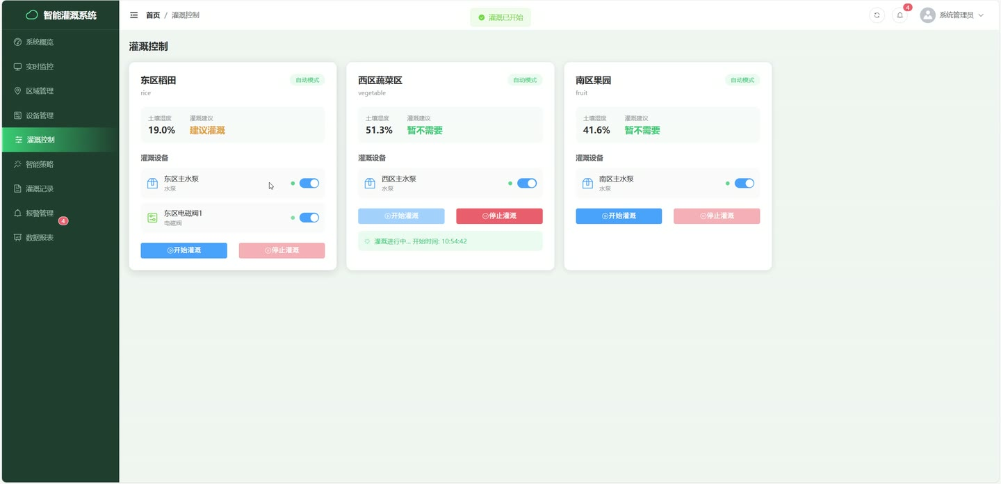
Task: Toggle the 西区主水泵 switch
Action: pos(527,184)
